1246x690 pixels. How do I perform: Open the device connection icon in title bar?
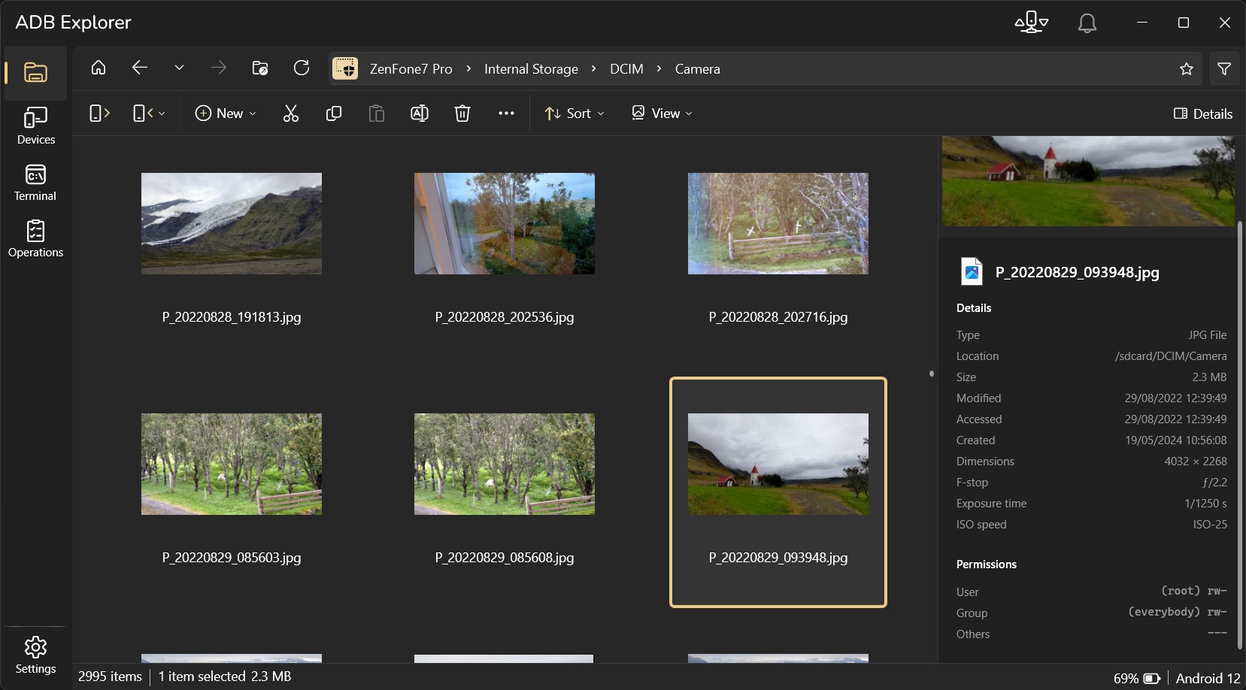[1031, 23]
